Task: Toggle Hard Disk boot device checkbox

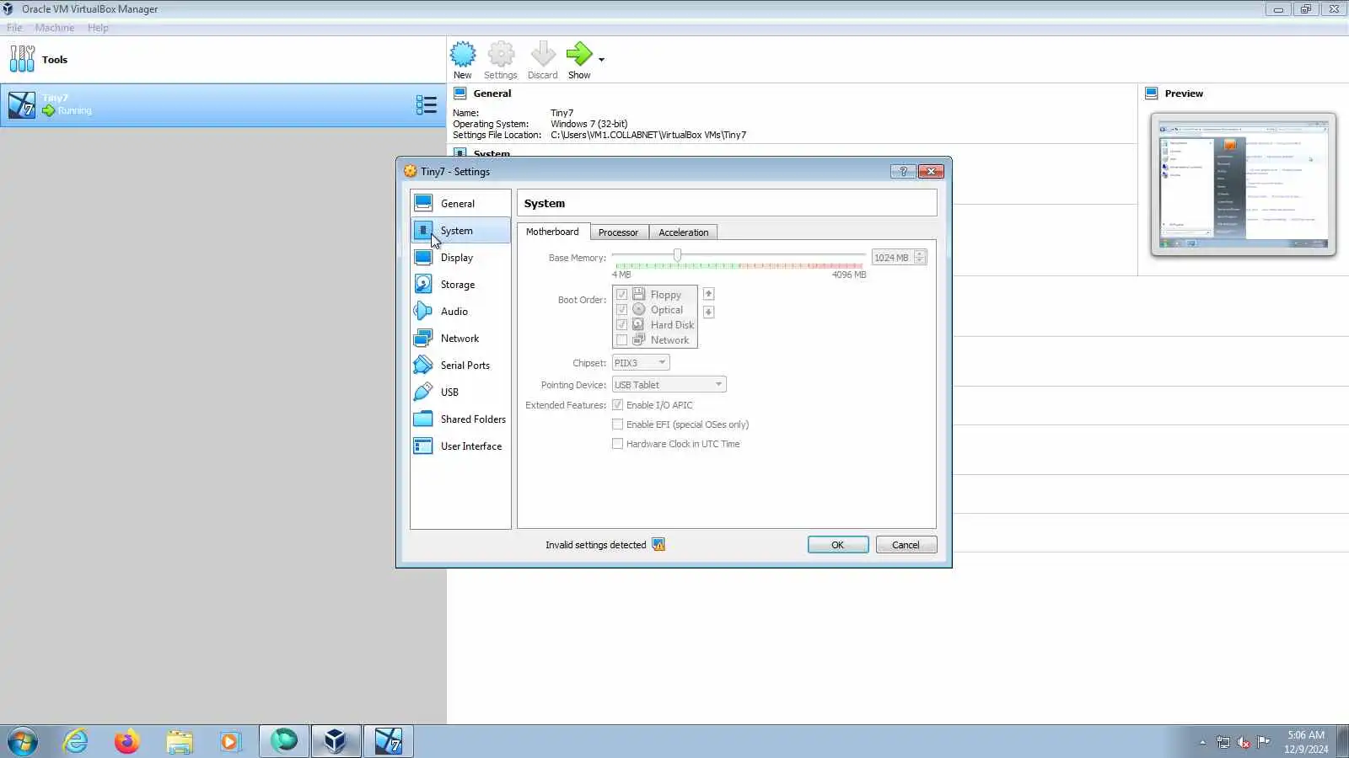Action: pos(621,325)
